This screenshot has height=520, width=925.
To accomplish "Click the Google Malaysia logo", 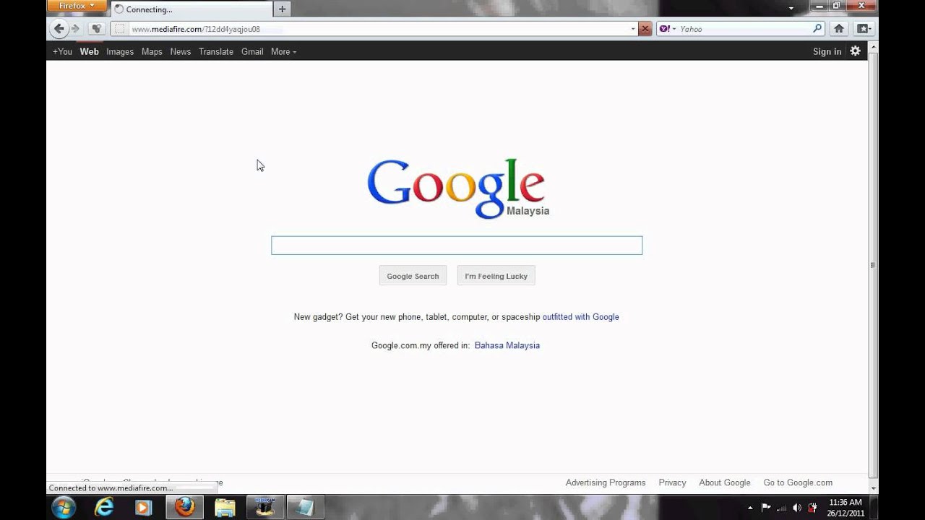I will tap(458, 188).
